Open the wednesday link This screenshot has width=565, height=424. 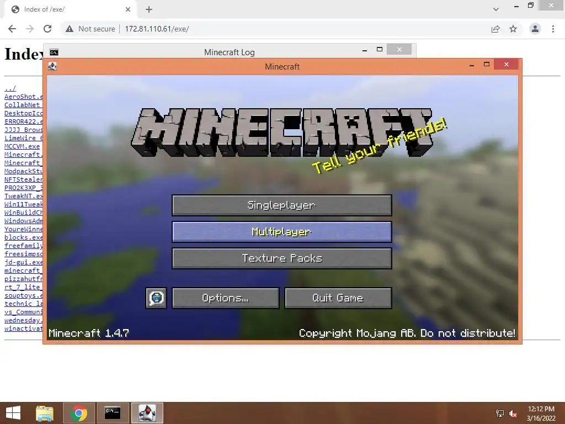tap(23, 320)
